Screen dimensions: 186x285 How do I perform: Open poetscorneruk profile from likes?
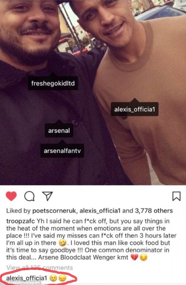point(54,211)
